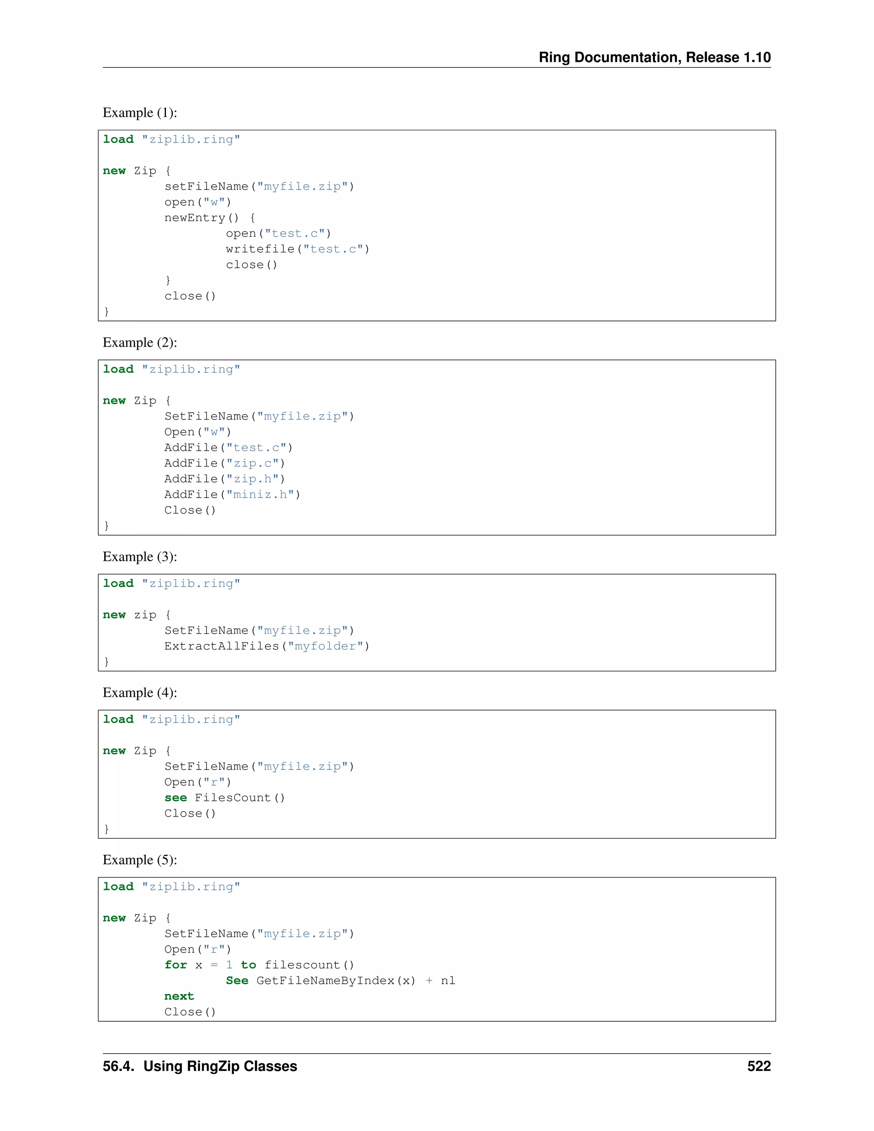Click the 'See GetFileNameByIndex(x) + nl' line
The width and height of the screenshot is (874, 1131).
coord(341,980)
